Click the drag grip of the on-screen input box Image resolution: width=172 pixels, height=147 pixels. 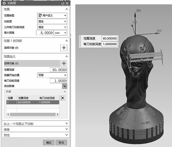click(80, 41)
